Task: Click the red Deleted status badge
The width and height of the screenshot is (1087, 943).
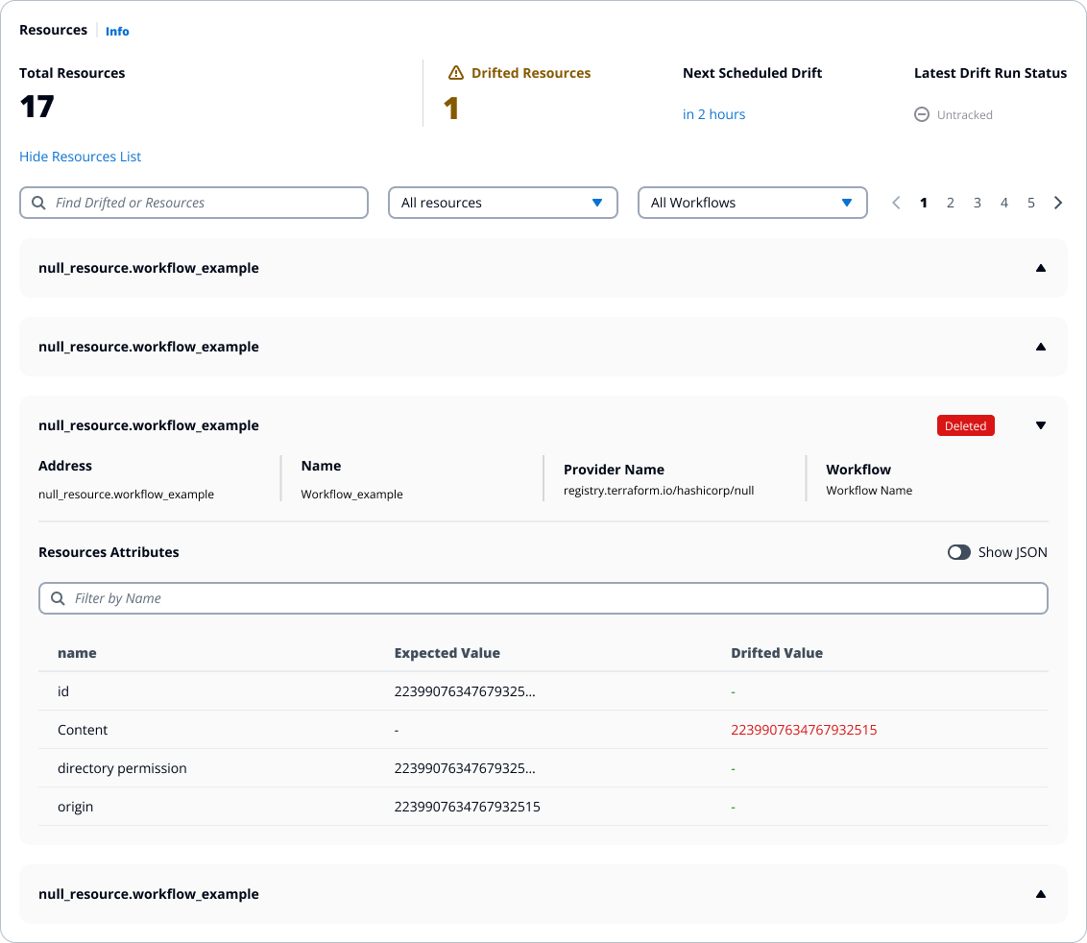Action: (x=965, y=425)
